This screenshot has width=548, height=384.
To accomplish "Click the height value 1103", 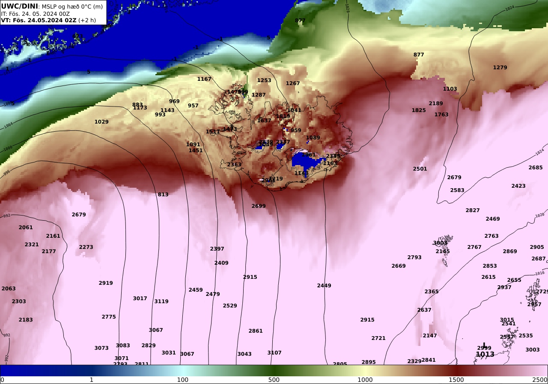I will (x=450, y=89).
